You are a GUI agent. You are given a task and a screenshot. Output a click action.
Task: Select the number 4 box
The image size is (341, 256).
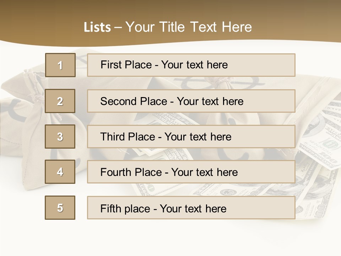pos(60,172)
